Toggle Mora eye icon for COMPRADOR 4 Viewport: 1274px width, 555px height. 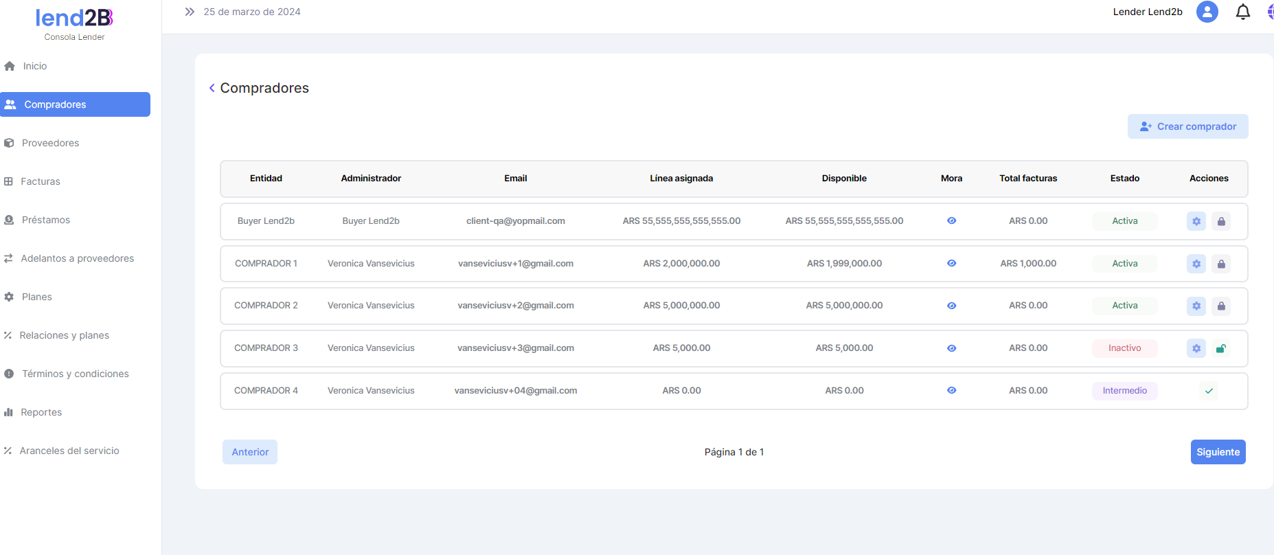tap(951, 390)
